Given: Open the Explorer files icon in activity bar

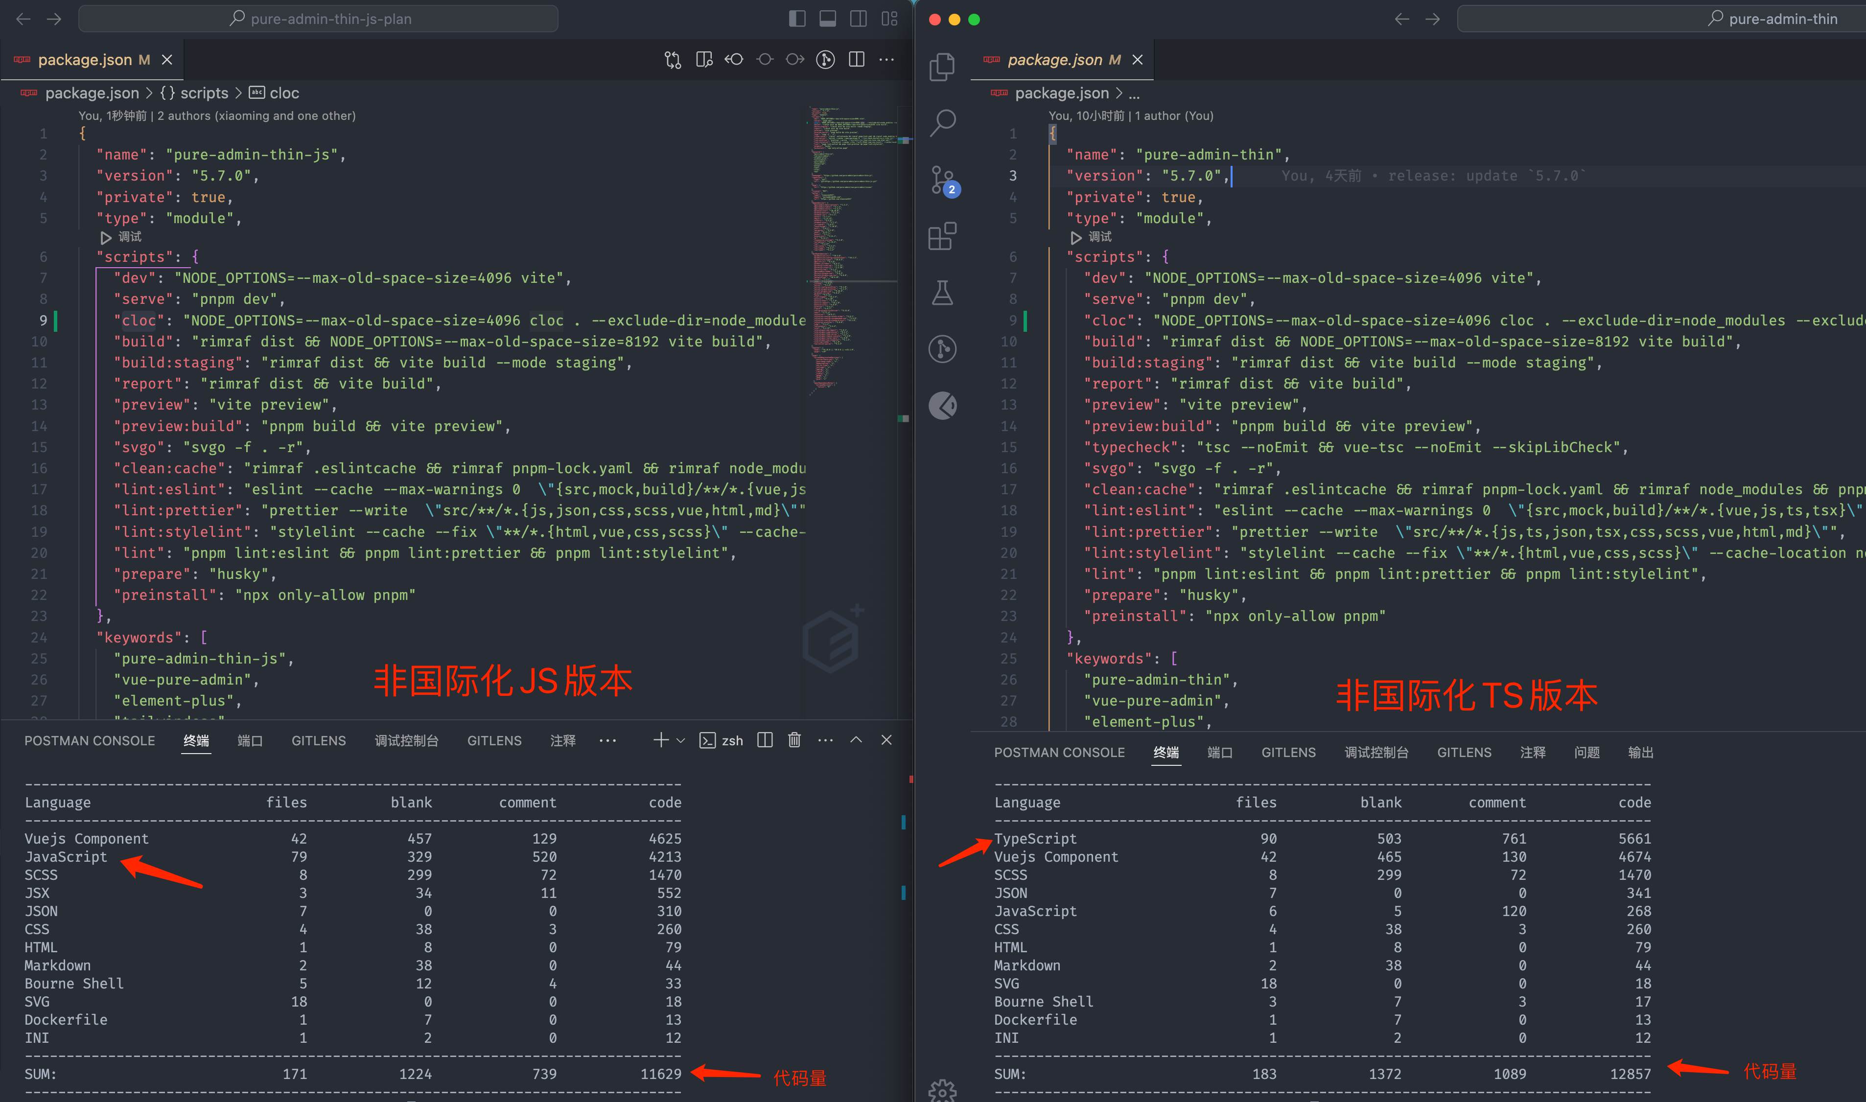Looking at the screenshot, I should (x=943, y=67).
